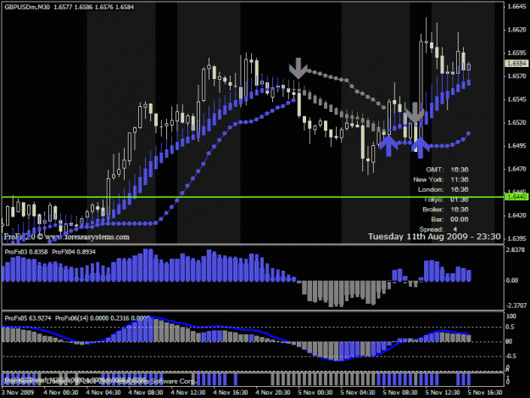
Task: Click the 4 Nov 12:30 time axis label
Action: (188, 393)
